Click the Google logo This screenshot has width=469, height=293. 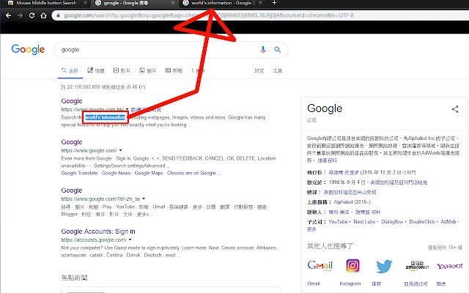click(x=28, y=49)
